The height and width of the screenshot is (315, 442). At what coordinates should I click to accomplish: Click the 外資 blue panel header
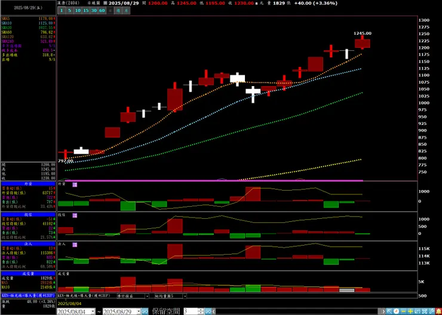point(28,184)
